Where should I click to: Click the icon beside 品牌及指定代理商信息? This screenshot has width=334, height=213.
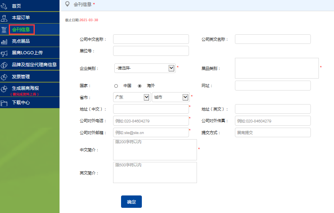click(x=4, y=65)
